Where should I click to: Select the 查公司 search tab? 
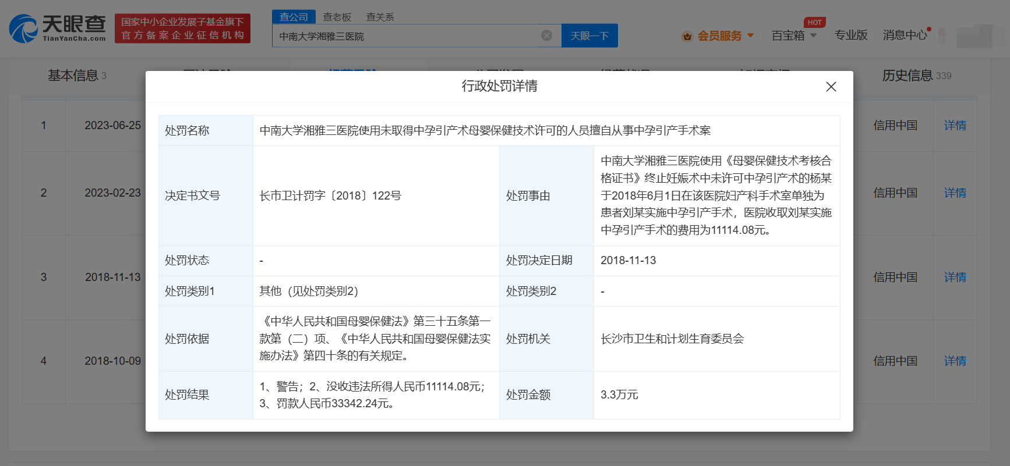pos(294,17)
